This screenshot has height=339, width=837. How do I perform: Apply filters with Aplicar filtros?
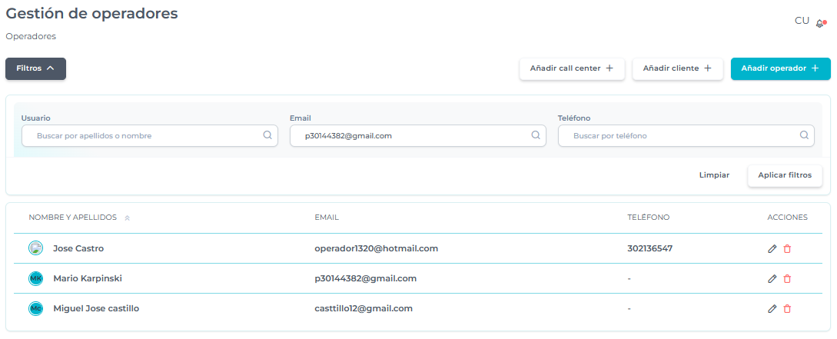coord(785,175)
